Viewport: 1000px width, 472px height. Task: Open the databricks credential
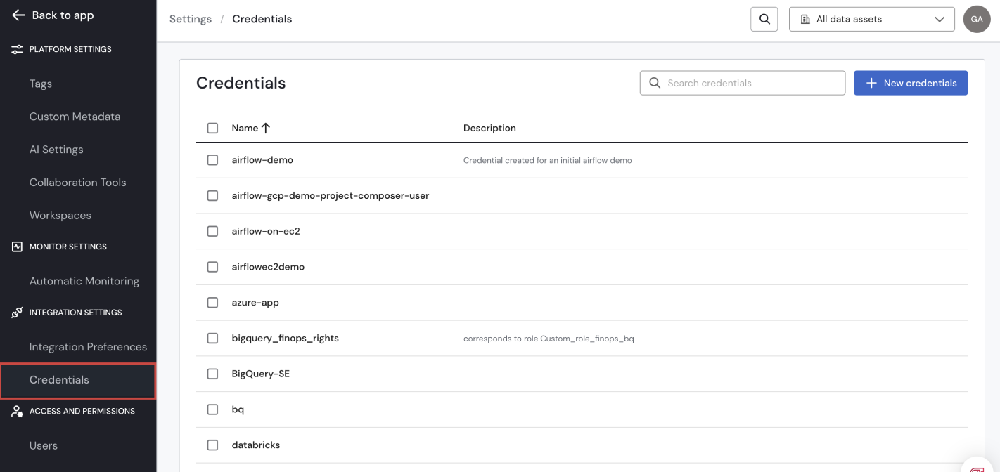tap(256, 445)
